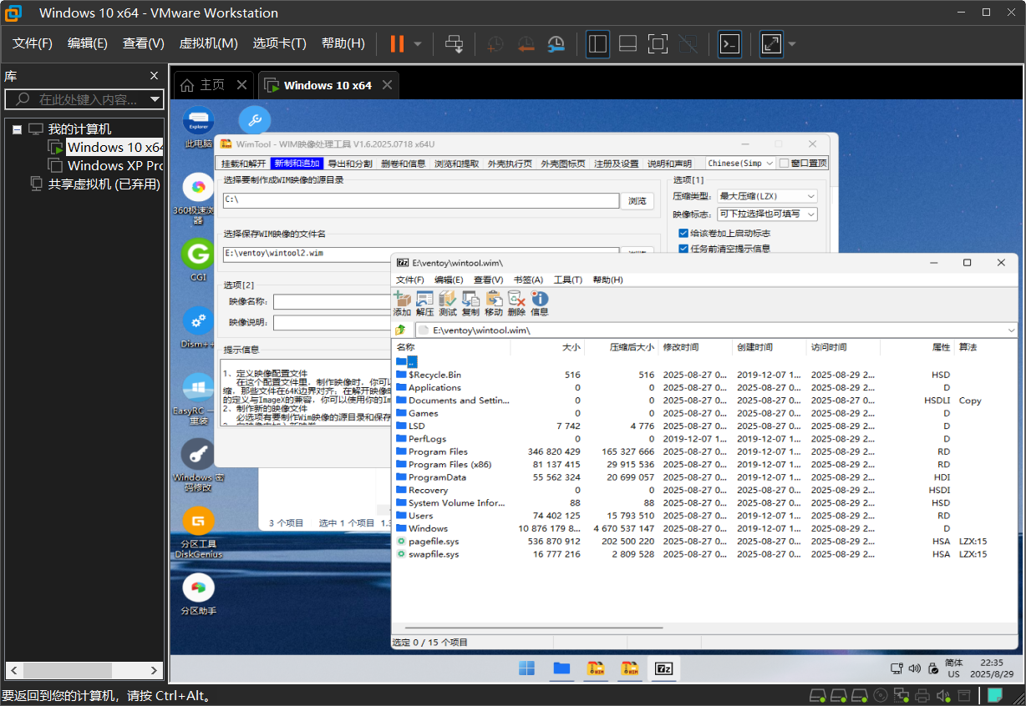The height and width of the screenshot is (706, 1026).
Task: Open the DiskGenius 分区工具 desktop icon
Action: [198, 532]
